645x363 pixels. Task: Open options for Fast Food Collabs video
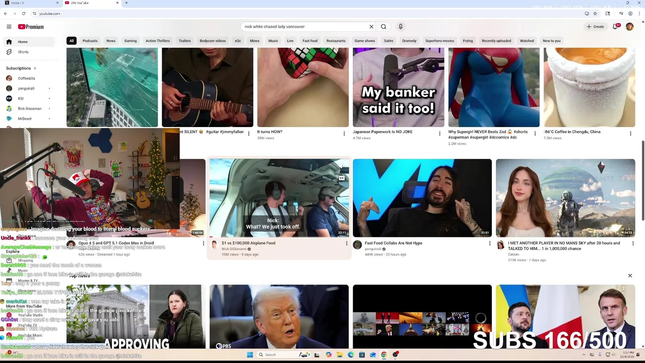pyautogui.click(x=489, y=244)
